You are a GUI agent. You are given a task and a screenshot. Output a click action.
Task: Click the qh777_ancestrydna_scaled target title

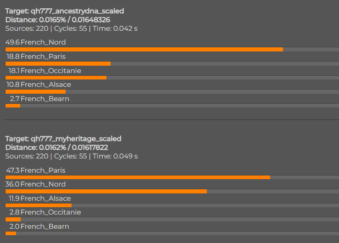pyautogui.click(x=65, y=11)
